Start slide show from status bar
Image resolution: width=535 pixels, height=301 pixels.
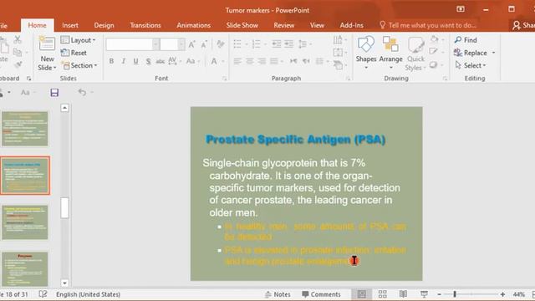(x=424, y=294)
